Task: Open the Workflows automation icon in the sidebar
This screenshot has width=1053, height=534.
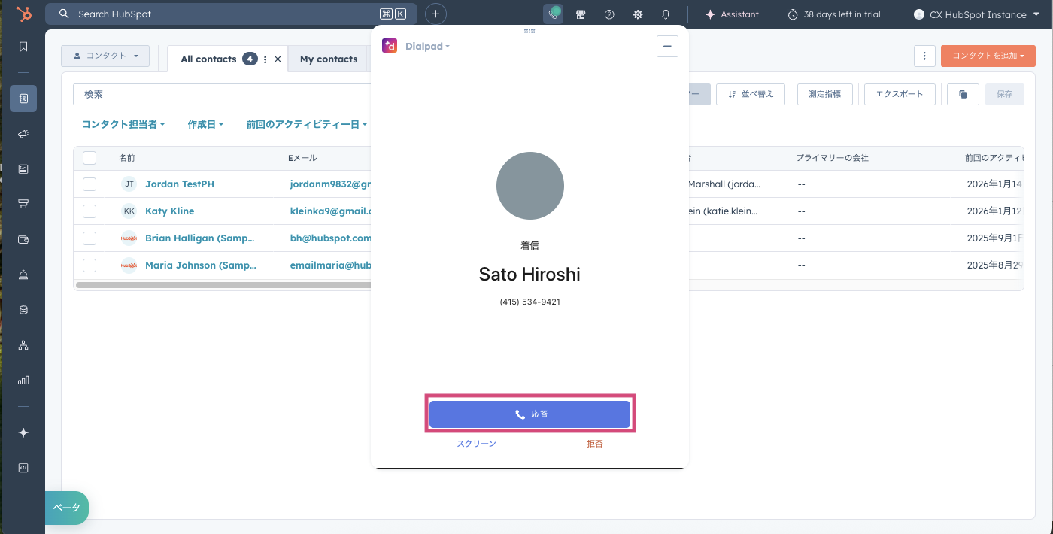Action: coord(23,344)
